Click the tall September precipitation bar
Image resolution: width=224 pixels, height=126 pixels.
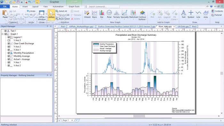click(x=155, y=86)
